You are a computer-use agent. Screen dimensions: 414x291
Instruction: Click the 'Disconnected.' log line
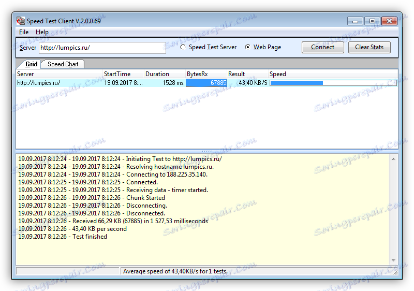(92, 213)
